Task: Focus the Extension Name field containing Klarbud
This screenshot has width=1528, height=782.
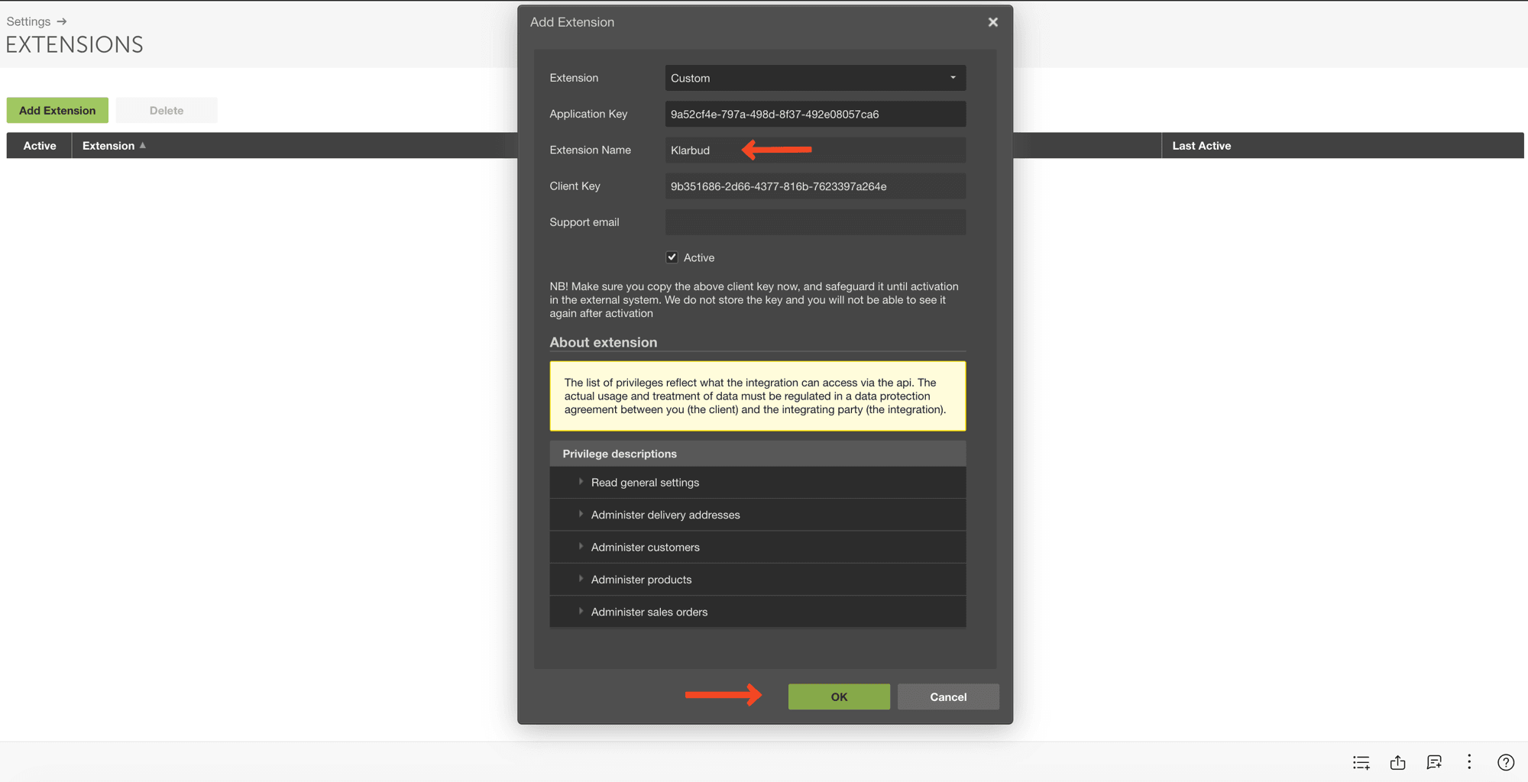Action: 815,150
